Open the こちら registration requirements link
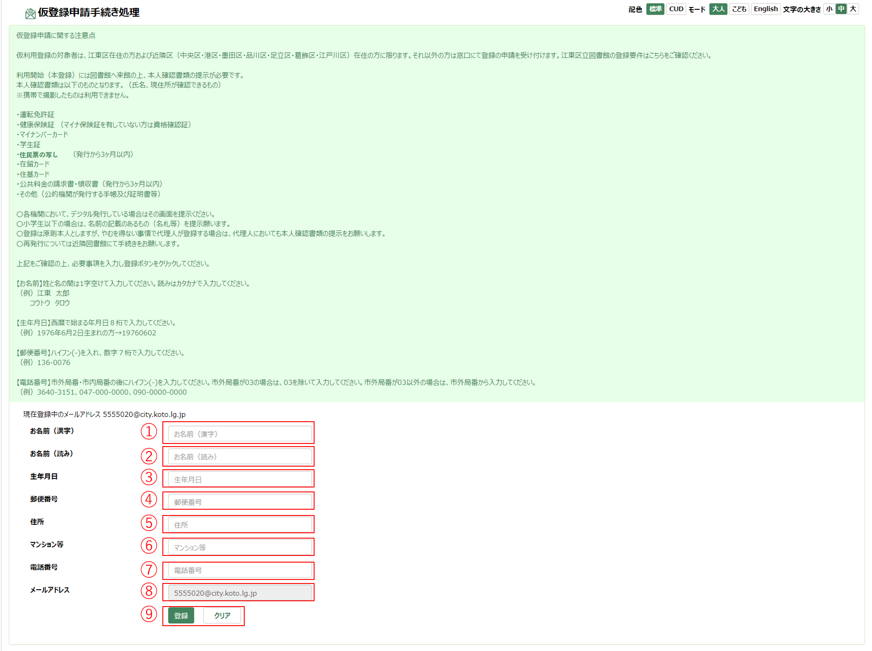The image size is (872, 651). coord(653,56)
